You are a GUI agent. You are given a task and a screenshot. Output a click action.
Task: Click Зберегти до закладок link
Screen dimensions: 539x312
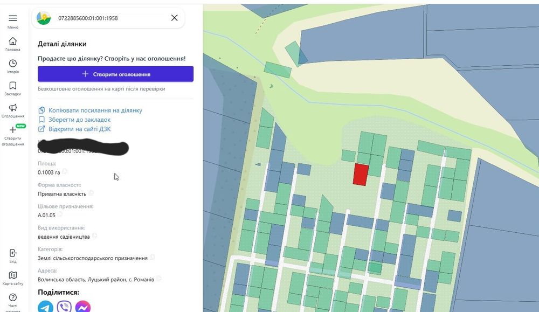[x=79, y=120]
